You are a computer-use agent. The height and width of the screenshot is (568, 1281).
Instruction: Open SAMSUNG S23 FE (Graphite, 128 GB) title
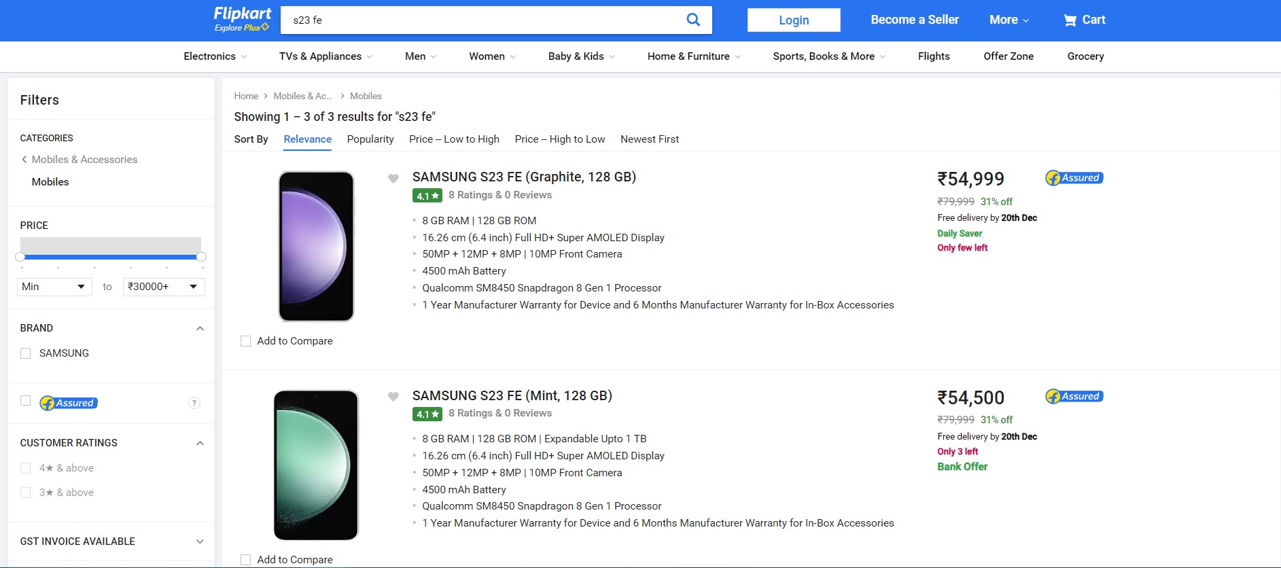tap(524, 177)
